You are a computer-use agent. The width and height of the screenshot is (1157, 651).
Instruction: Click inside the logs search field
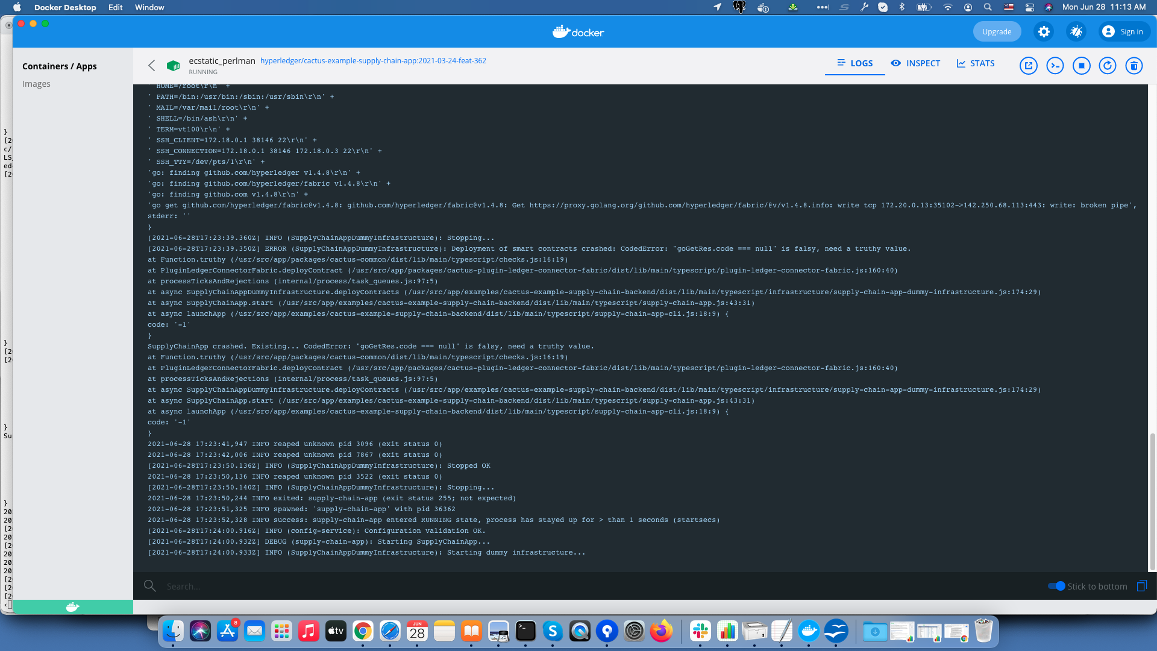point(241,585)
